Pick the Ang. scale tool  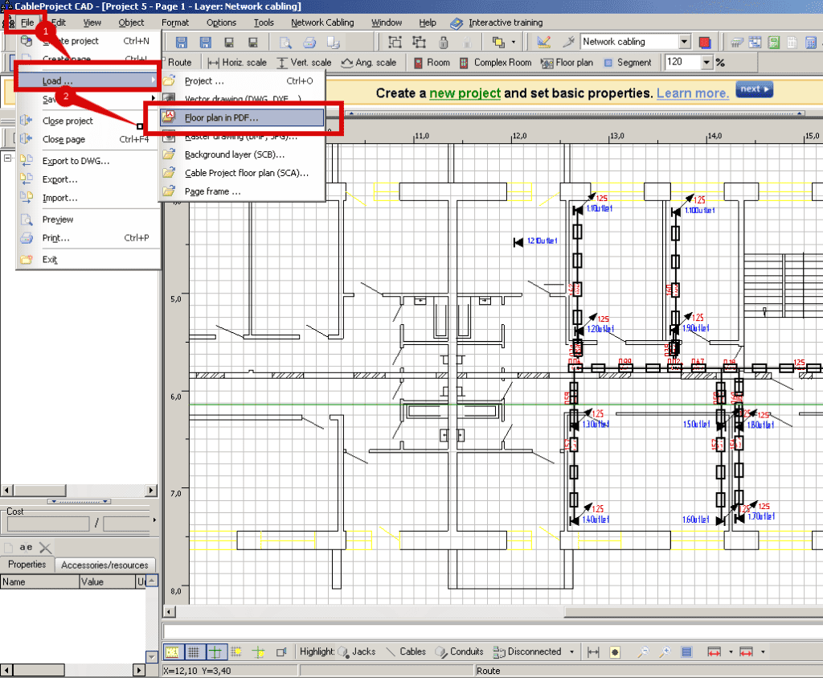[x=368, y=63]
